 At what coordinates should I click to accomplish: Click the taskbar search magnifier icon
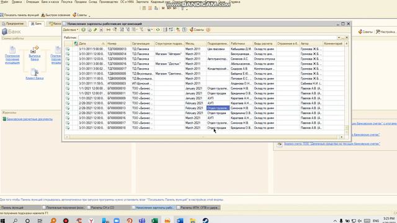[x=15, y=221]
